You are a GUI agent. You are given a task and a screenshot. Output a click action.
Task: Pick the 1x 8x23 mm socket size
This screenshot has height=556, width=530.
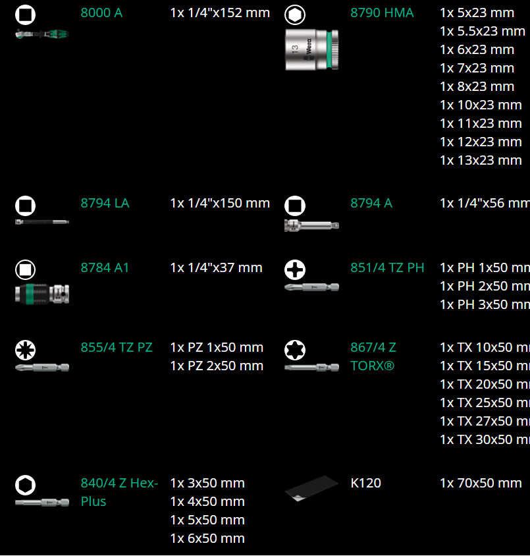(477, 87)
